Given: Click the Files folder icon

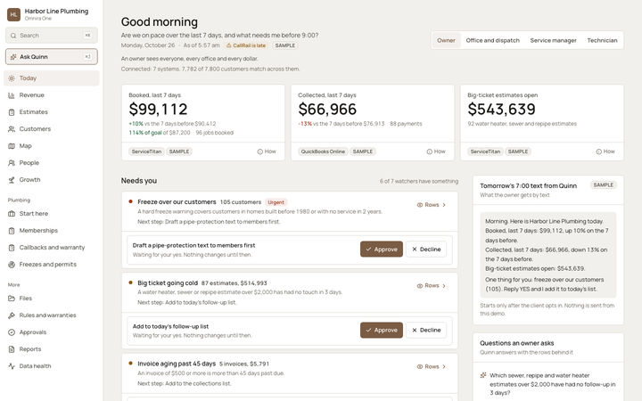Looking at the screenshot, I should (12, 299).
